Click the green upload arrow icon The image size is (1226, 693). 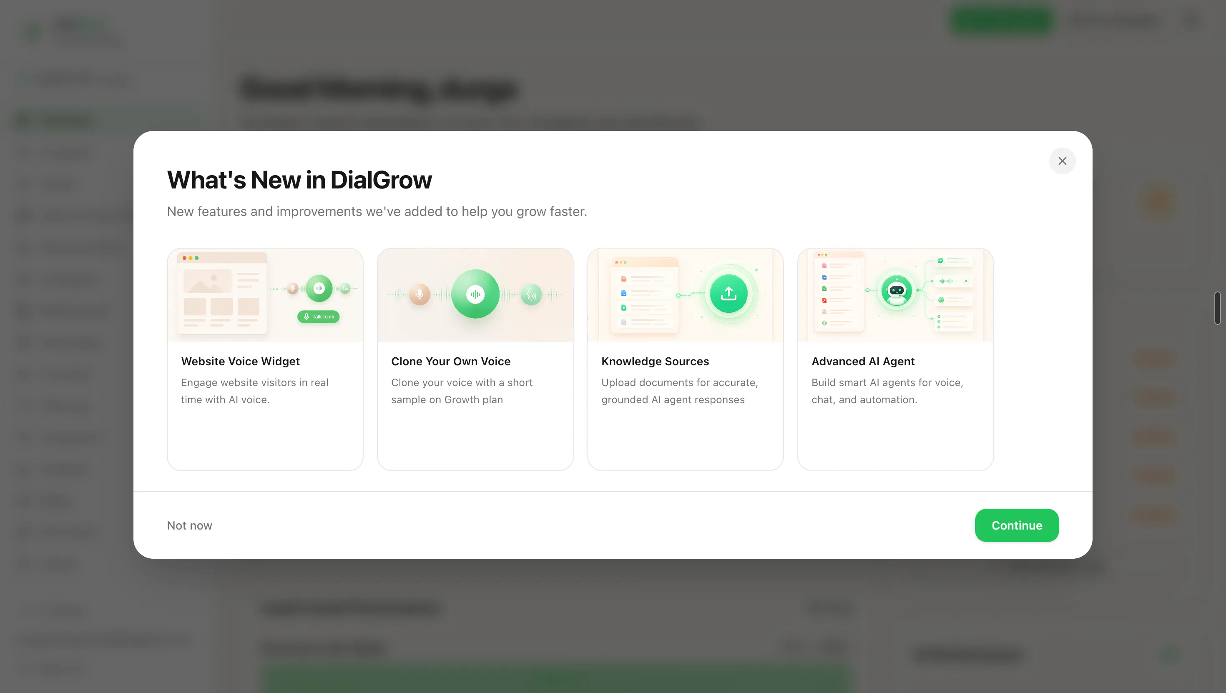(x=728, y=294)
